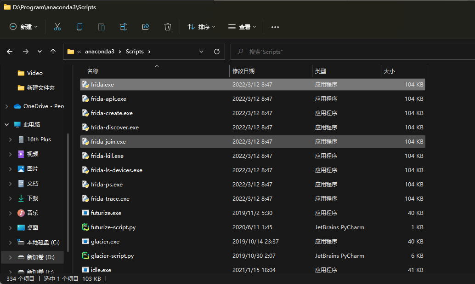
Task: Click the 6 KB size cell
Action: (x=417, y=255)
